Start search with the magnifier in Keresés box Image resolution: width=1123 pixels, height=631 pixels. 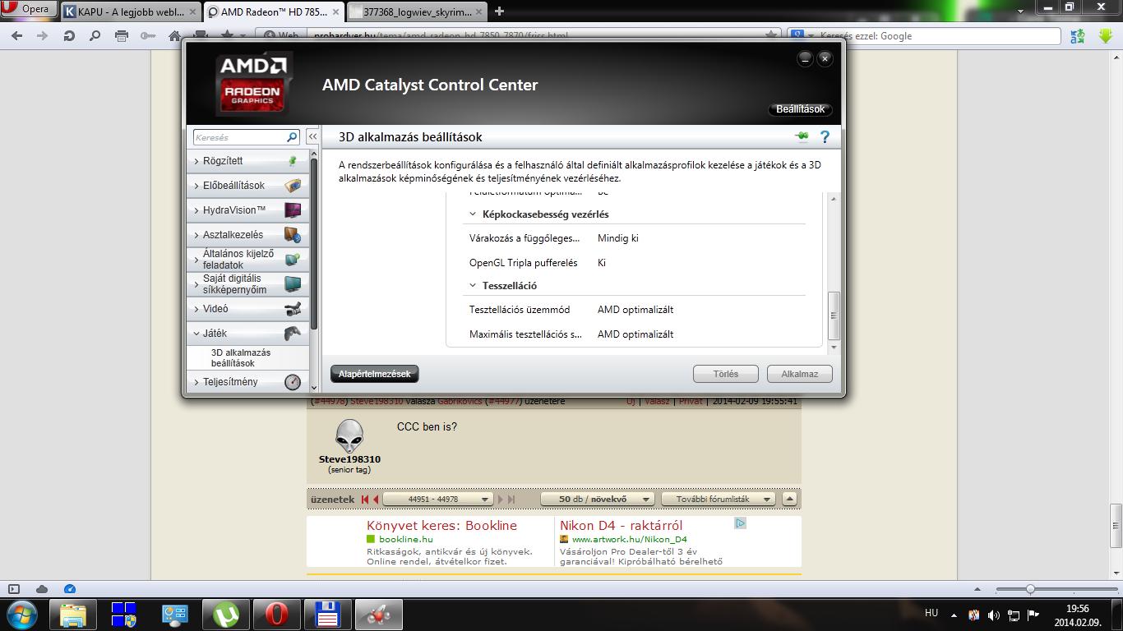coord(292,137)
